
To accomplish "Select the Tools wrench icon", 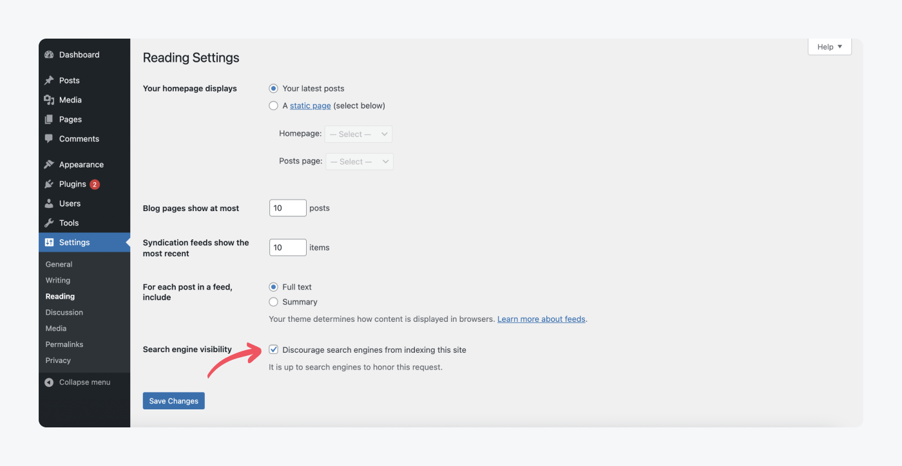I will (49, 223).
